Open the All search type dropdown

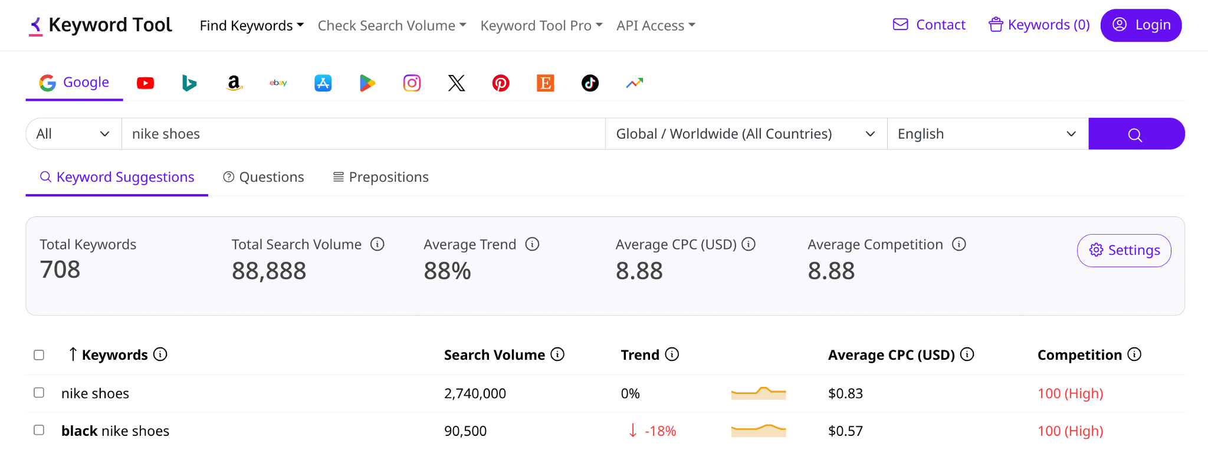[74, 134]
